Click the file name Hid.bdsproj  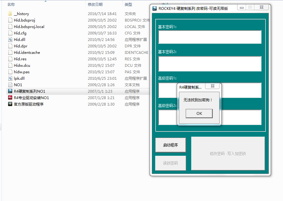pos(24,20)
